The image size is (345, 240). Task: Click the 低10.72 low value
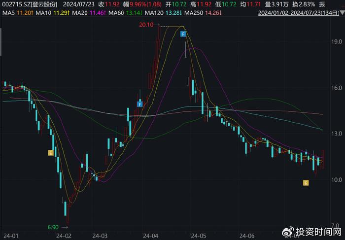click(x=226, y=4)
